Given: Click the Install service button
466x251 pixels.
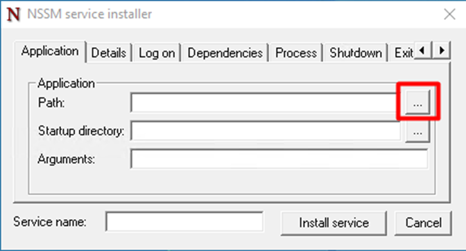Looking at the screenshot, I should 334,223.
